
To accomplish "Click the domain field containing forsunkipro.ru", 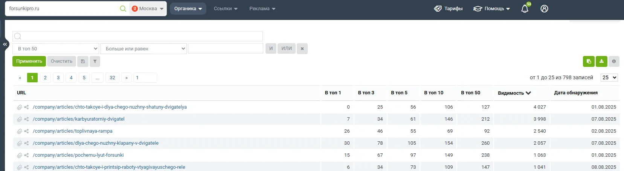I will click(62, 9).
